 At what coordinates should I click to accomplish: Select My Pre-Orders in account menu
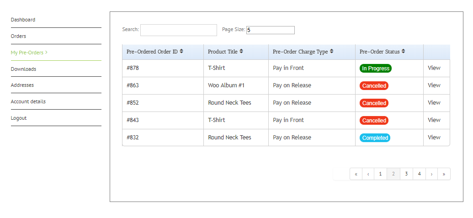coord(27,53)
